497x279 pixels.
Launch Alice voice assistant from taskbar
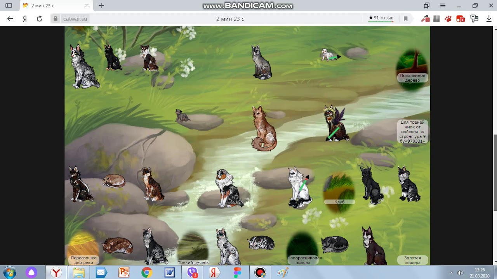[31, 272]
